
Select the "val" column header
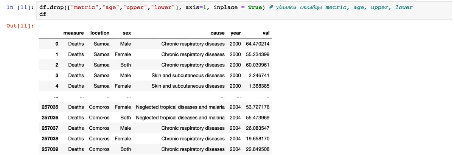tap(266, 33)
